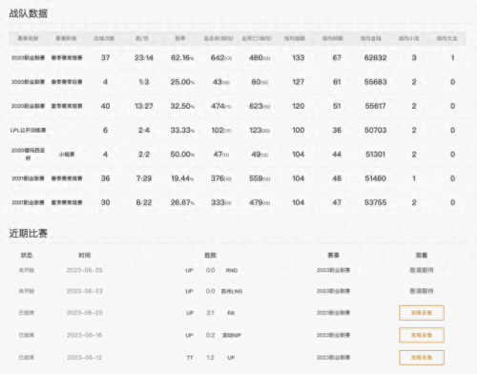477x374 pixels.
Task: Click the LPL公开训练赛 row name
Action: click(28, 131)
